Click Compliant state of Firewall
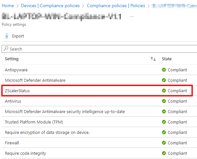 pos(177,143)
